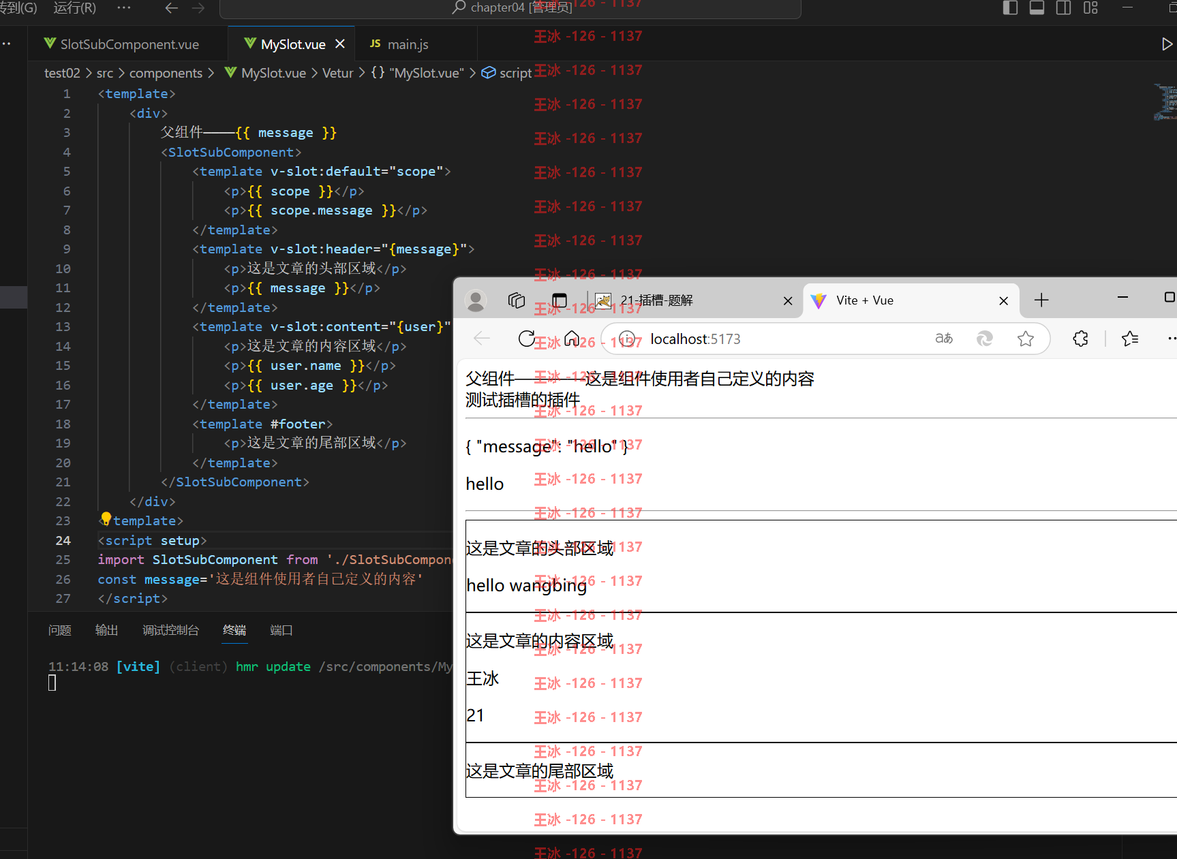Click the const message line in the editor
1177x859 pixels.
coord(260,579)
